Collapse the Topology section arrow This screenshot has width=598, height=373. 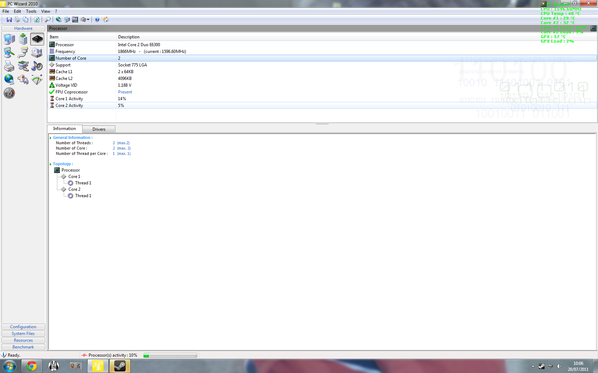click(51, 164)
